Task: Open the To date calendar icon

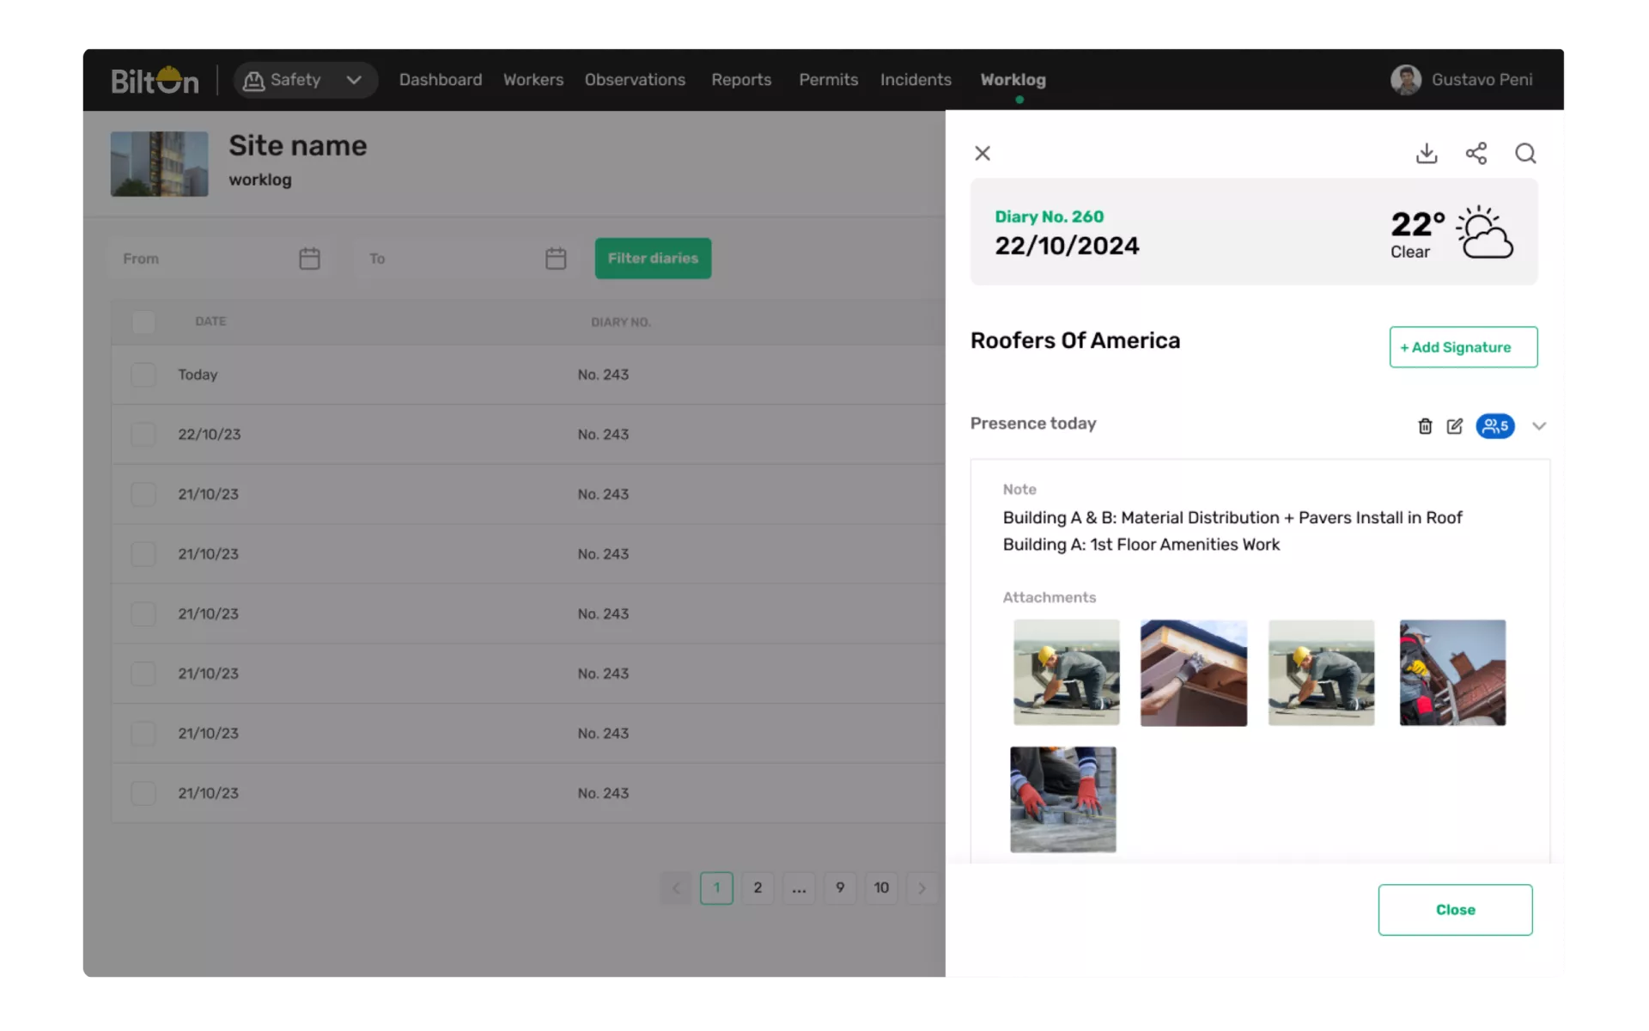Action: click(556, 259)
